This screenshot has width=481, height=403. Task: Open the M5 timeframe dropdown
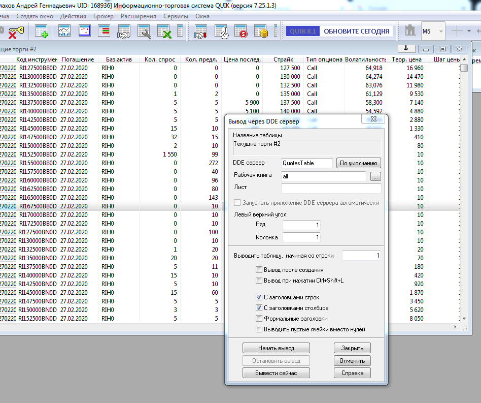[440, 32]
